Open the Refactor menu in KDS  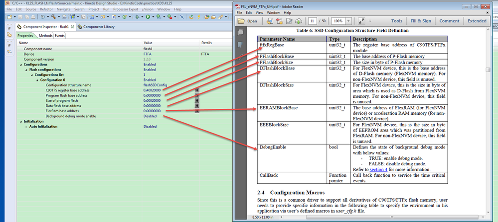tap(46, 9)
